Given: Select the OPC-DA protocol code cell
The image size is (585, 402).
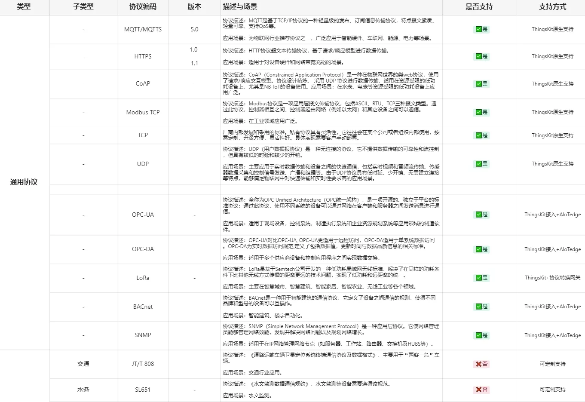Looking at the screenshot, I should click(143, 249).
